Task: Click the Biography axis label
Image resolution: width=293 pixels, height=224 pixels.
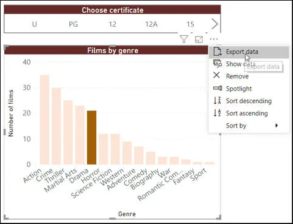Action: (144, 179)
